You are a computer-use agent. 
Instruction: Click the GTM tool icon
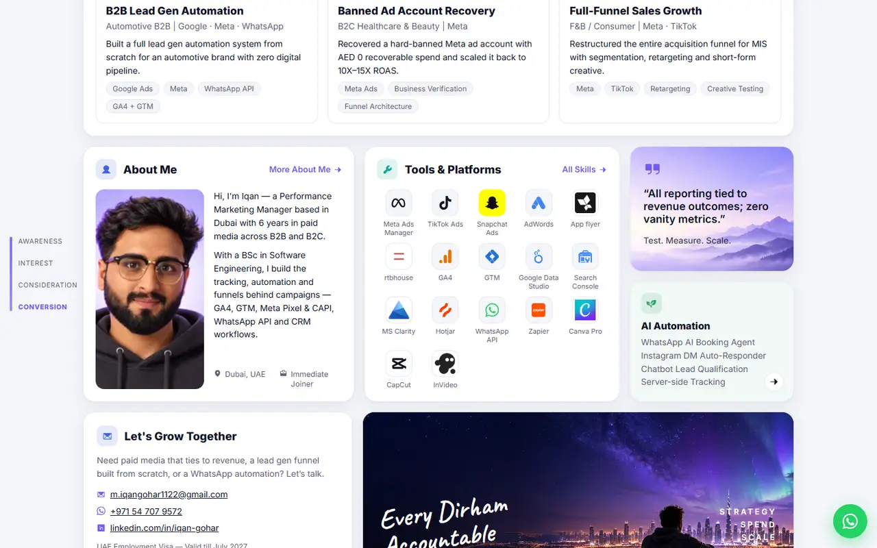(x=492, y=256)
